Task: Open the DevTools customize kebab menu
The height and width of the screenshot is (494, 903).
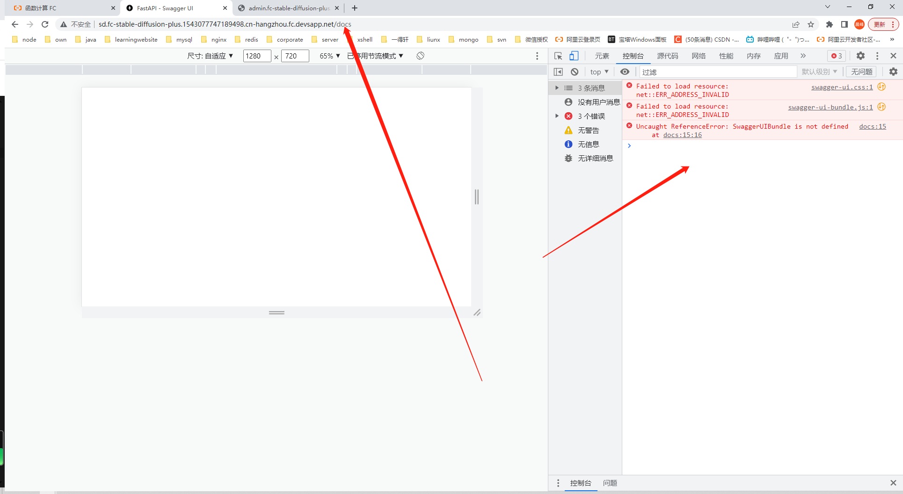Action: pos(877,56)
